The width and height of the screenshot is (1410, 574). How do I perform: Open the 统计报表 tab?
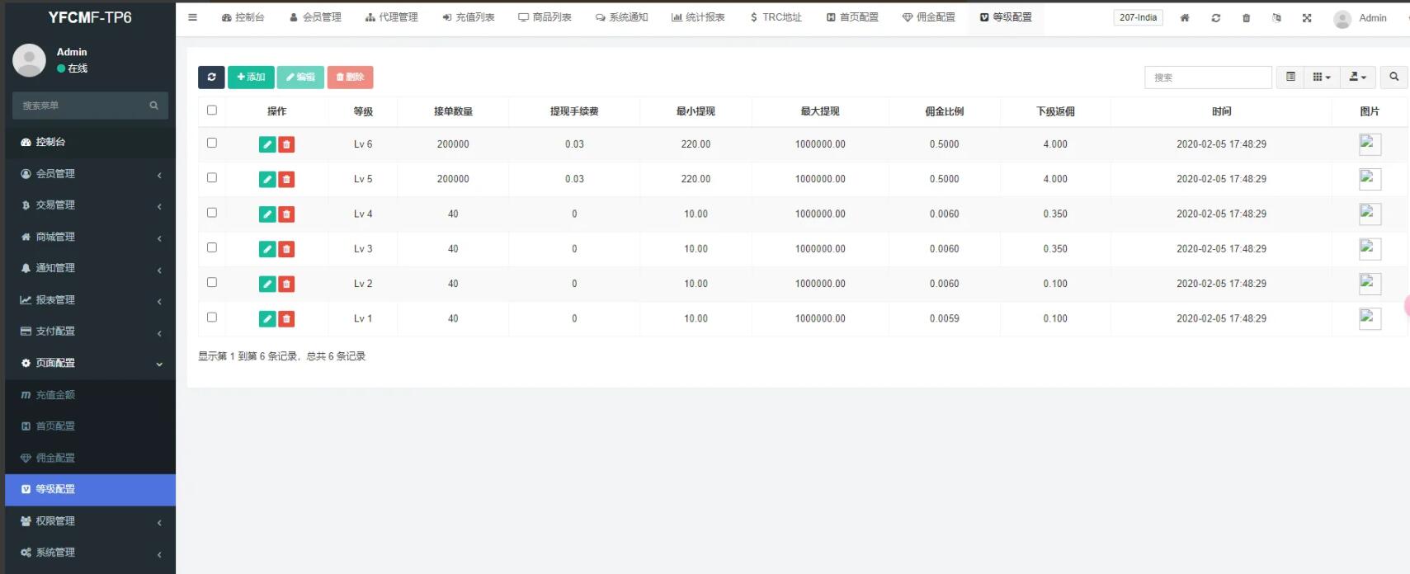coord(698,17)
